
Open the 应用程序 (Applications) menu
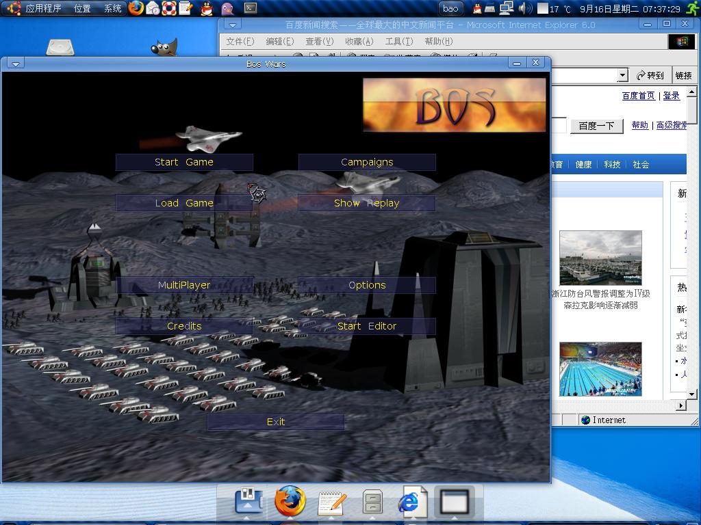pos(43,8)
